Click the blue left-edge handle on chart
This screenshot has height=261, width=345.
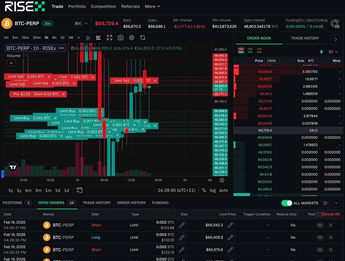click(3, 174)
